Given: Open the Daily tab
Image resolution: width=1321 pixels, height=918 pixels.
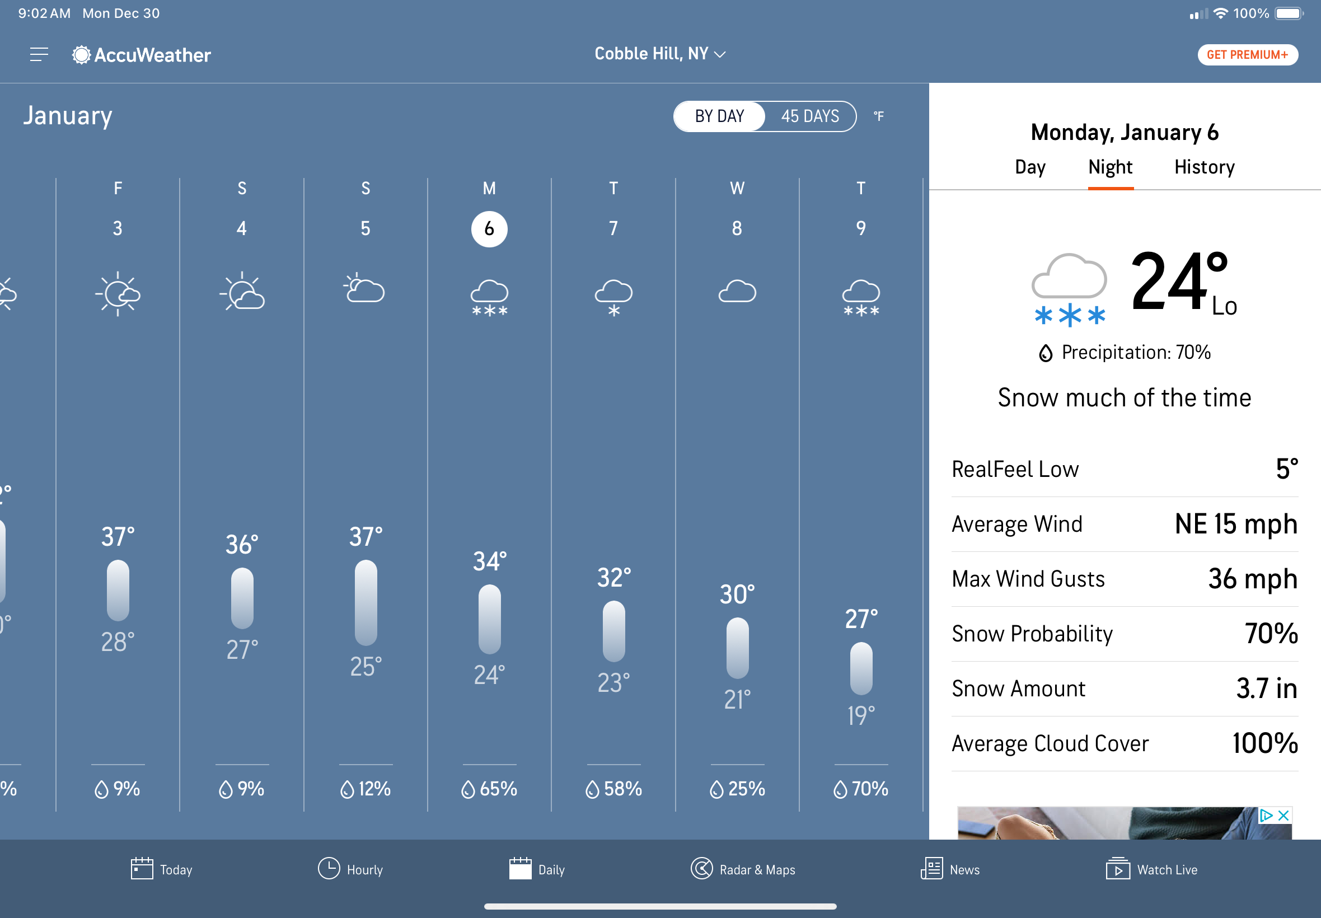Looking at the screenshot, I should 537,869.
